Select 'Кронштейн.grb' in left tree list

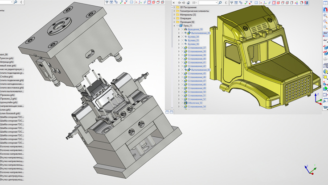point(9,102)
